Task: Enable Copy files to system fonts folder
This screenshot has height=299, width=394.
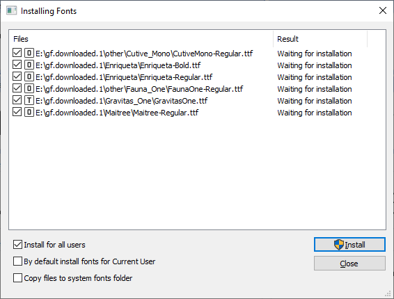Action: point(17,278)
